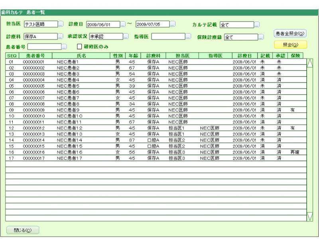The height and width of the screenshot is (239, 319).
Task: Click the browse button next to カルテ記載
Action: click(257, 25)
